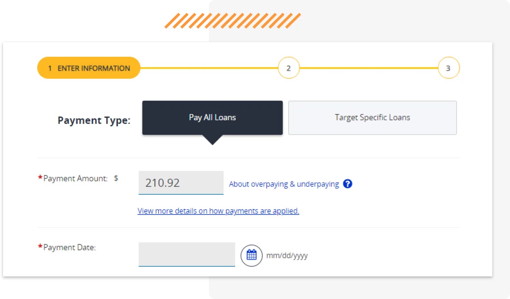Jump to step 2 circle
This screenshot has width=510, height=299.
tap(289, 68)
